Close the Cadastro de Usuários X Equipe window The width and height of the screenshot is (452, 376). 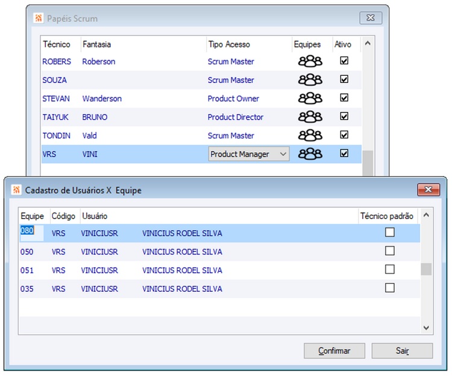(x=428, y=190)
